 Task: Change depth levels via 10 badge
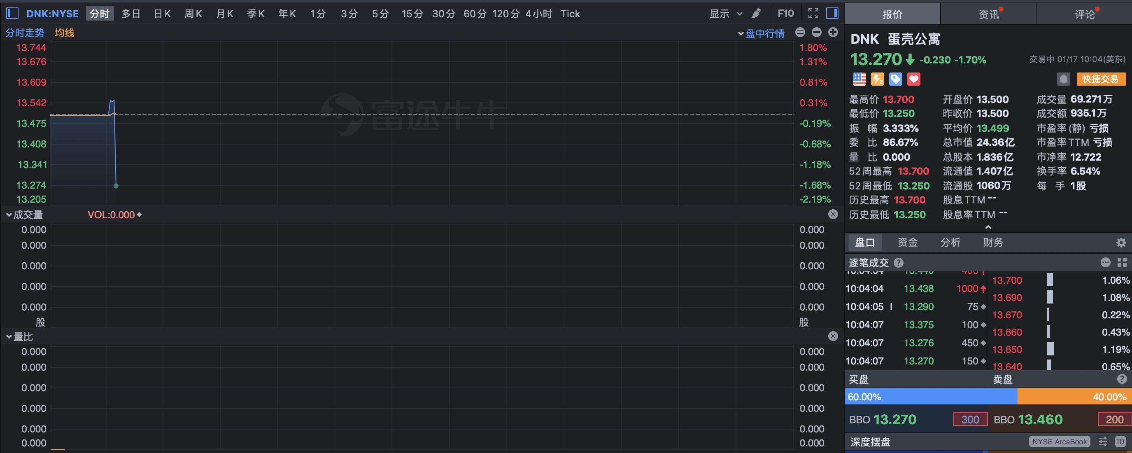(1120, 441)
